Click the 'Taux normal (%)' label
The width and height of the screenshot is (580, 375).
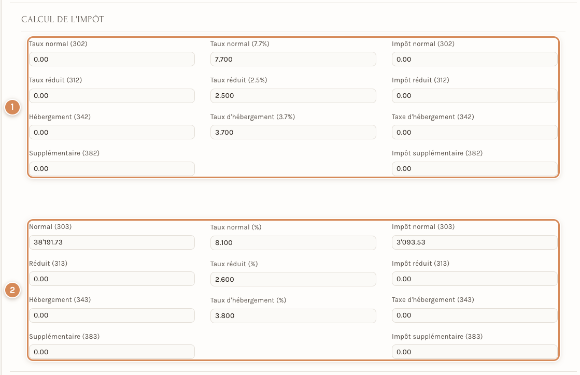(236, 227)
